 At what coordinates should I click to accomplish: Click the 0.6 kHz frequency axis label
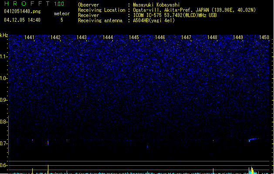[x=3, y=165]
